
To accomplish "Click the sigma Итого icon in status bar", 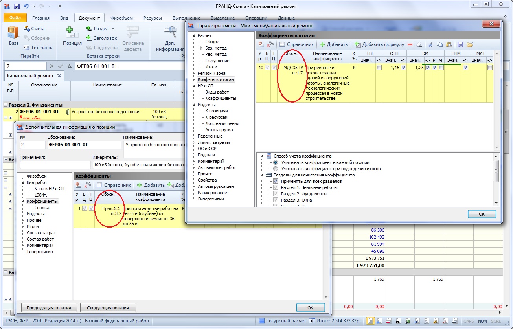I will click(312, 321).
